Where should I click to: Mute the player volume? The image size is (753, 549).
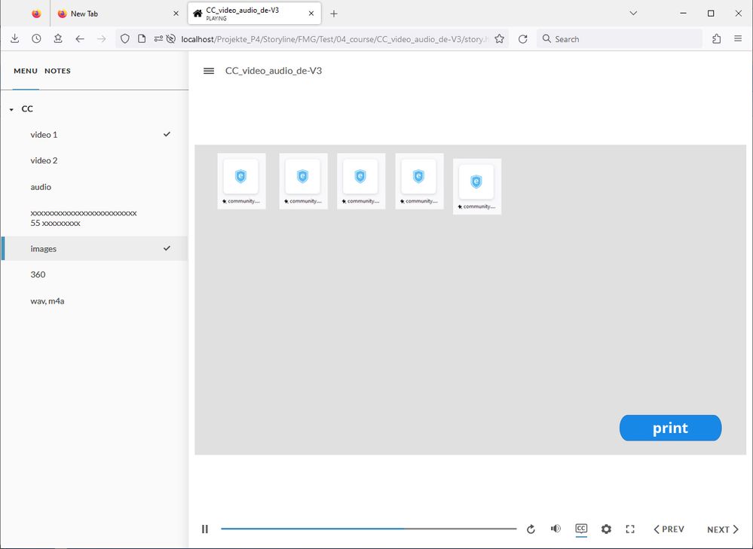point(556,529)
